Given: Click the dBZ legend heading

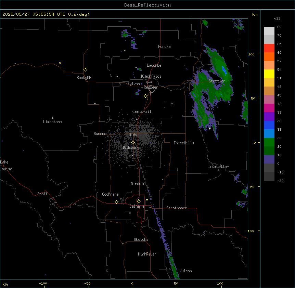Looking at the screenshot, I should point(277,18).
